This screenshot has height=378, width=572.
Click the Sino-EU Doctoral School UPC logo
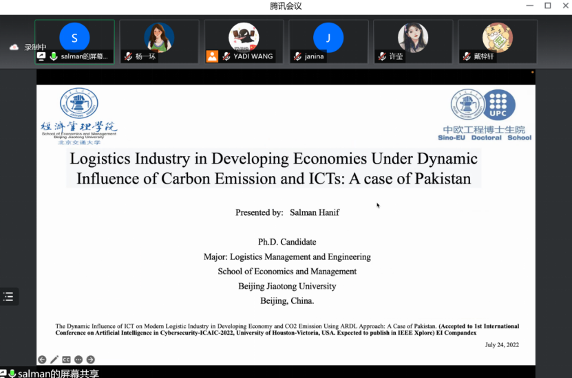coord(485,115)
